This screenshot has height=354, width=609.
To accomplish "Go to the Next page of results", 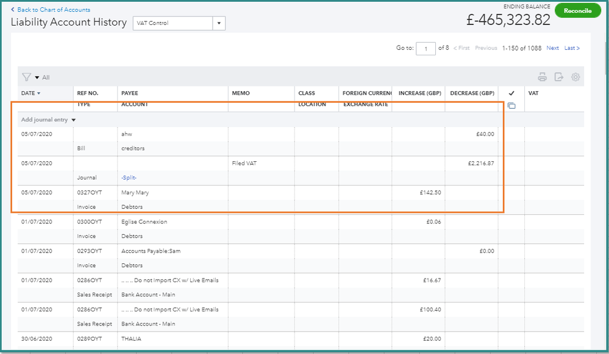I will [552, 48].
